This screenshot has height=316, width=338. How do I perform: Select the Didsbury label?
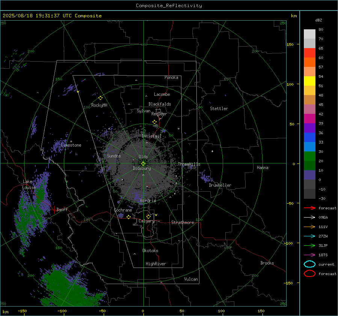(x=142, y=168)
